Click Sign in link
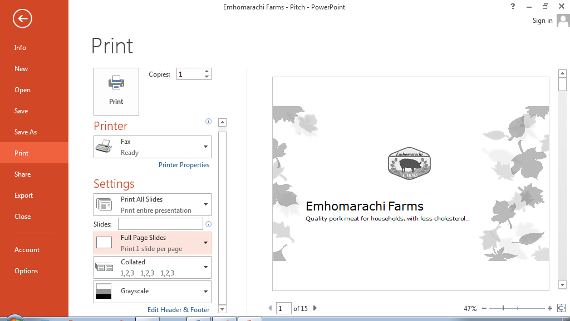This screenshot has width=570, height=321. tap(542, 21)
